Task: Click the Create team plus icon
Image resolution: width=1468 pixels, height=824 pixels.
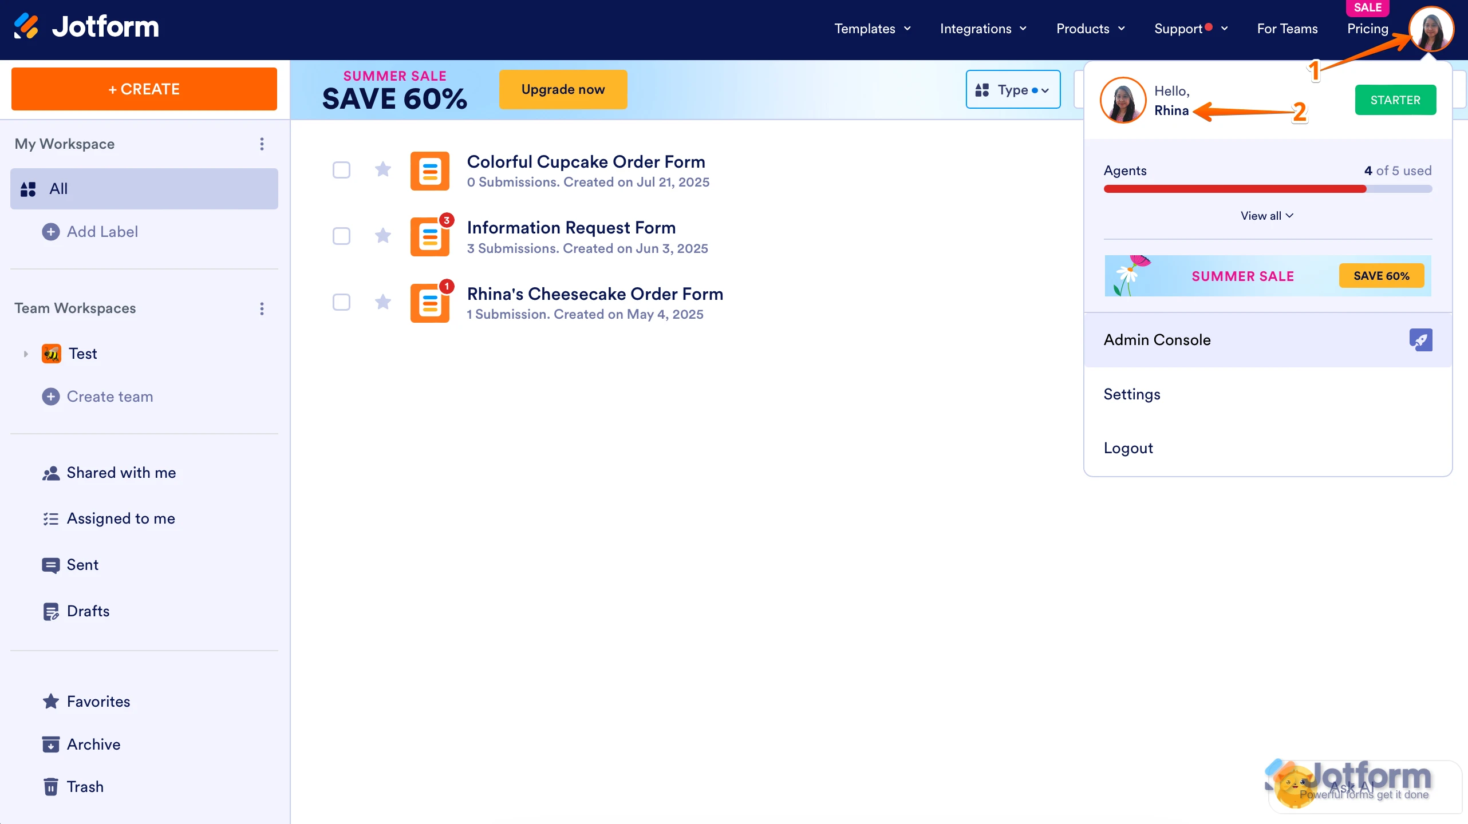Action: (51, 397)
